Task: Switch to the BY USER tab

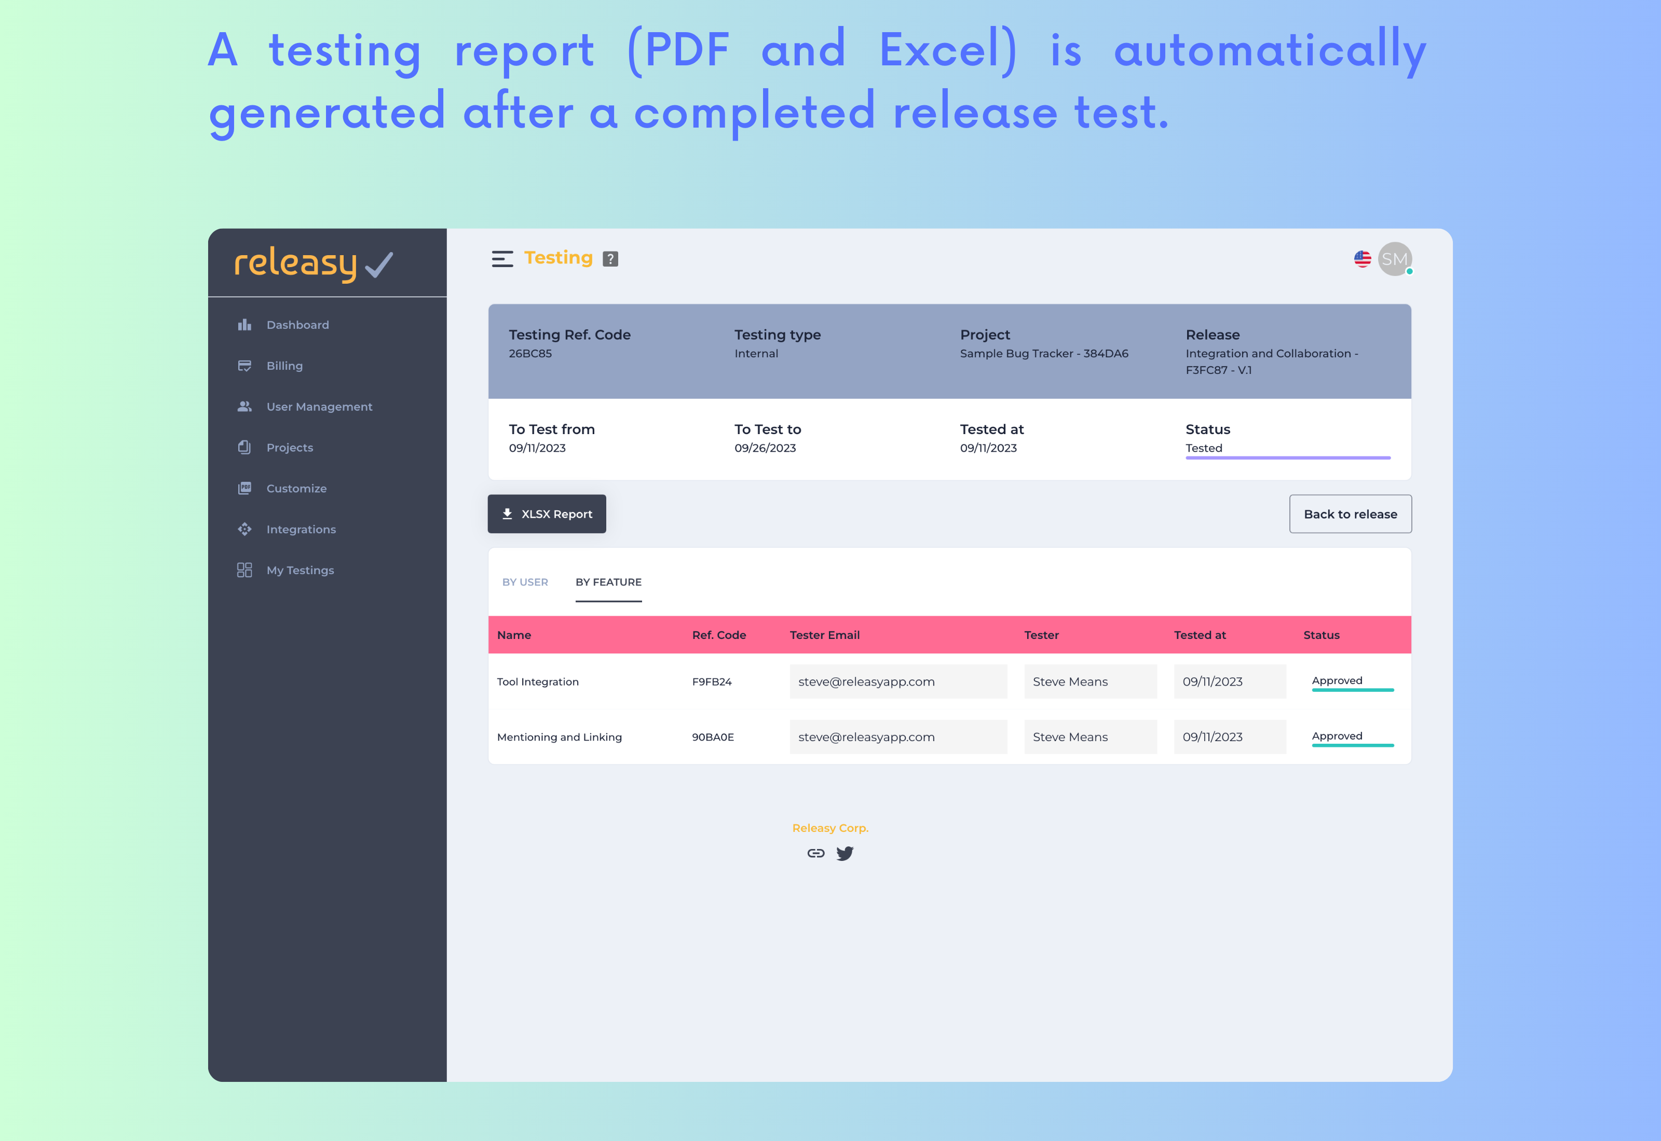Action: (525, 582)
